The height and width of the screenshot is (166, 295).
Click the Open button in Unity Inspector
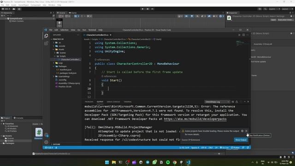(273, 20)
